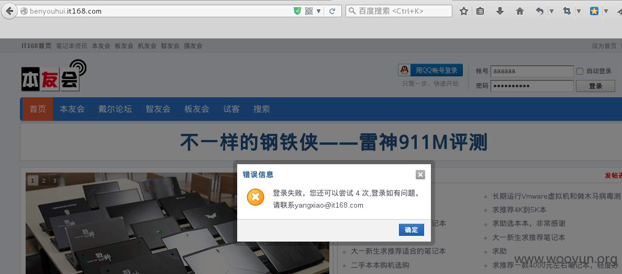Click the green security shield icon in address bar

pyautogui.click(x=297, y=11)
